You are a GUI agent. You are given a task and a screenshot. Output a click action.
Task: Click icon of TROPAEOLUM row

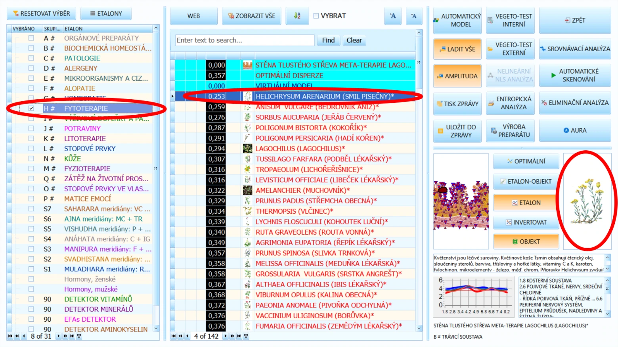[x=247, y=169]
